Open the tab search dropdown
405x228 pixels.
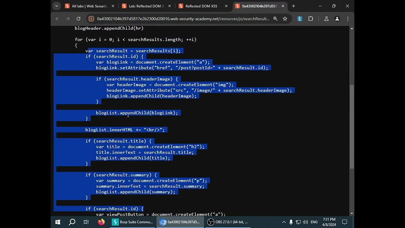click(56, 6)
